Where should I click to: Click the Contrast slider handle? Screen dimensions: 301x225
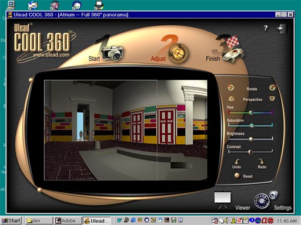(x=250, y=152)
